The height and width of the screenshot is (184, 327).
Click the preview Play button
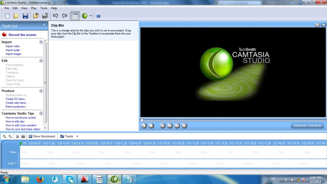(x=144, y=125)
